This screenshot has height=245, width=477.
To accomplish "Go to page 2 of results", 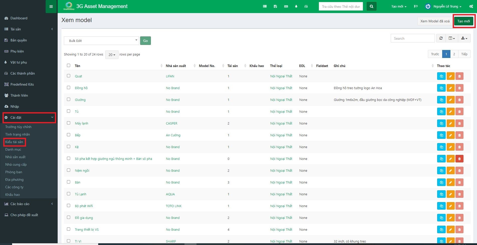I will click(x=454, y=54).
